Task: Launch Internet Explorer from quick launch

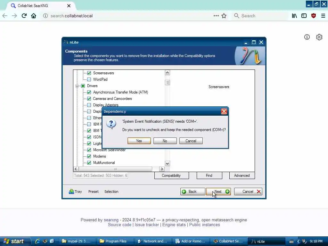Action: pos(37,241)
